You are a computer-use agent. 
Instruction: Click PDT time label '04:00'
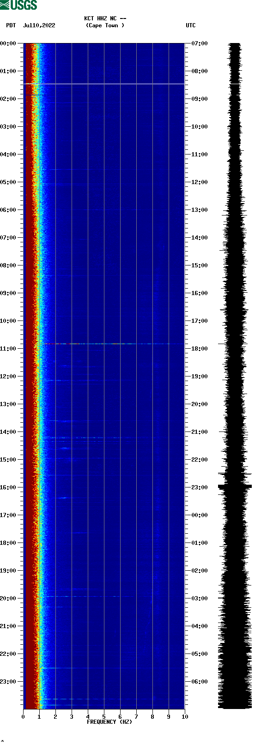[8, 154]
